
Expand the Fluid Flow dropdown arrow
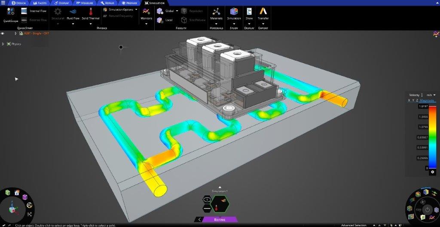[73, 24]
